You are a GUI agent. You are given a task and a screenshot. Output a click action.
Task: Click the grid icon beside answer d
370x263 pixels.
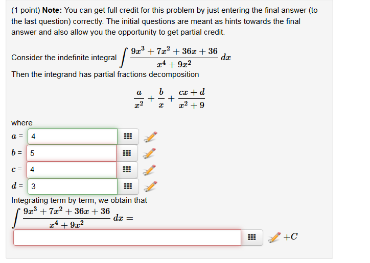pyautogui.click(x=128, y=187)
